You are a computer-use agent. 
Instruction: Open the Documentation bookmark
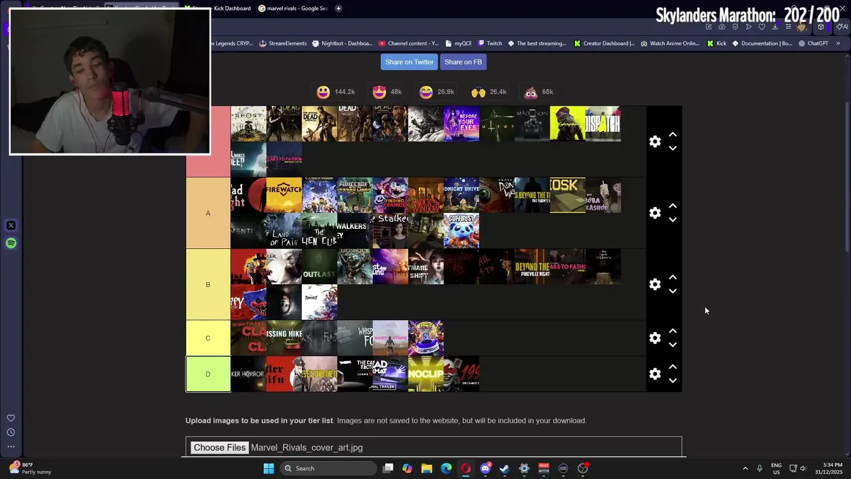point(762,43)
